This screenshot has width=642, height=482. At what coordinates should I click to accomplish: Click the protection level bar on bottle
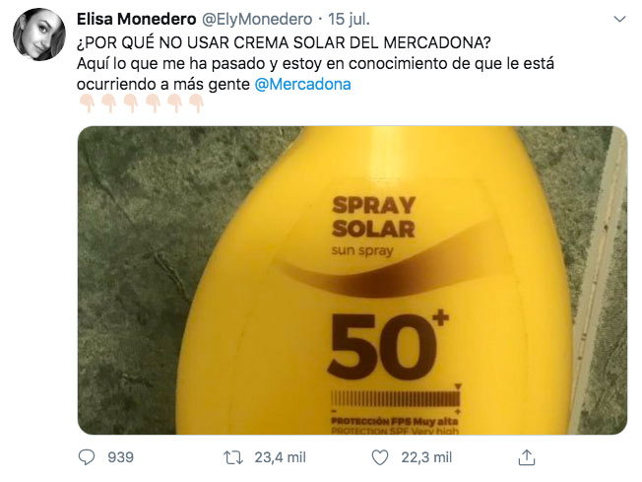pos(395,399)
